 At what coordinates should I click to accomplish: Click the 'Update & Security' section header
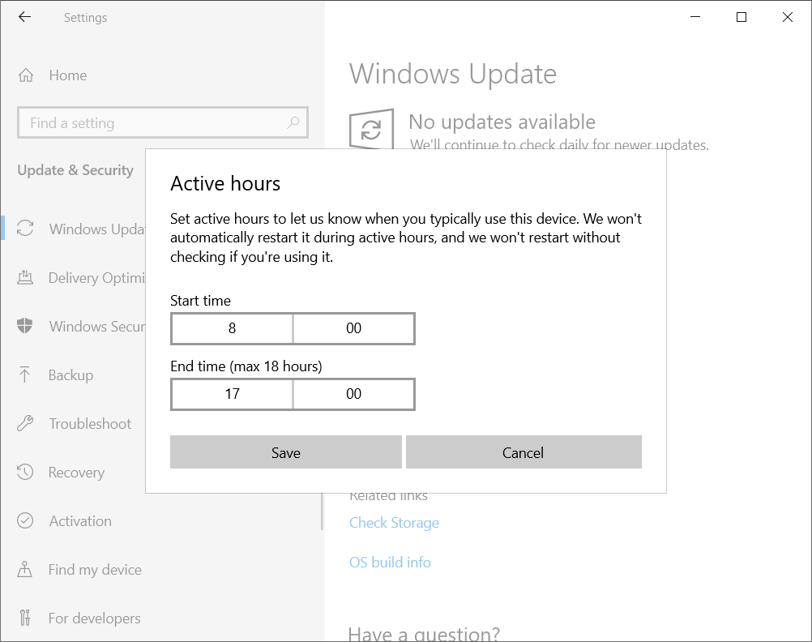[75, 170]
